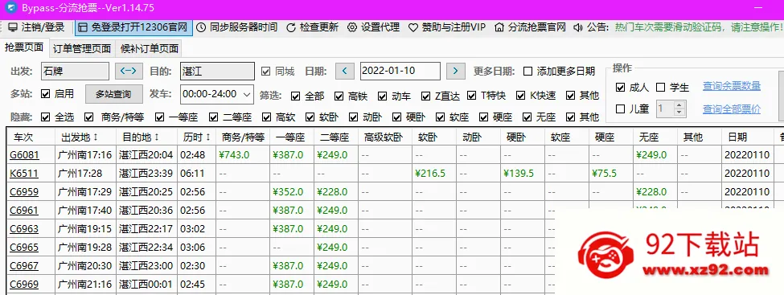Click the 公告 speaker icon
Image resolution: width=784 pixels, height=295 pixels.
click(578, 27)
